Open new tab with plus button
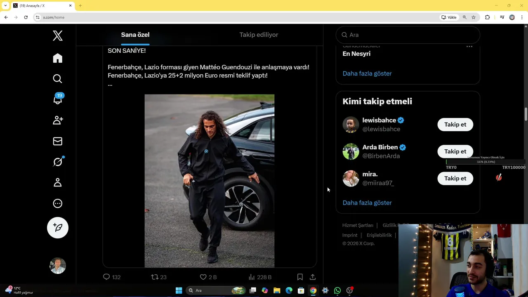The image size is (528, 297). point(80,5)
